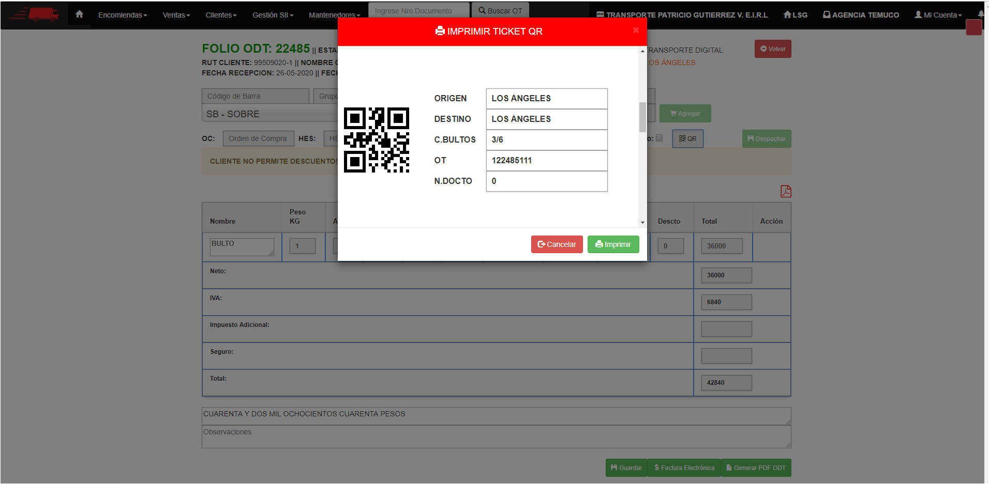Image resolution: width=989 pixels, height=484 pixels.
Task: Select the C.BULTOS field showing 3/6
Action: 547,140
